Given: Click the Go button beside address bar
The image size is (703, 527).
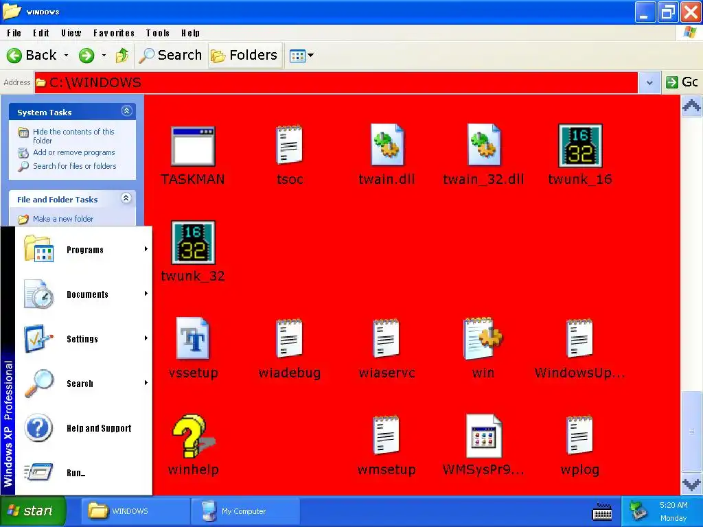Looking at the screenshot, I should (x=682, y=82).
